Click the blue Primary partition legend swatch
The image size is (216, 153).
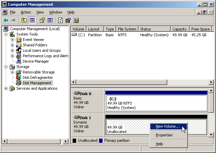tap(101, 140)
